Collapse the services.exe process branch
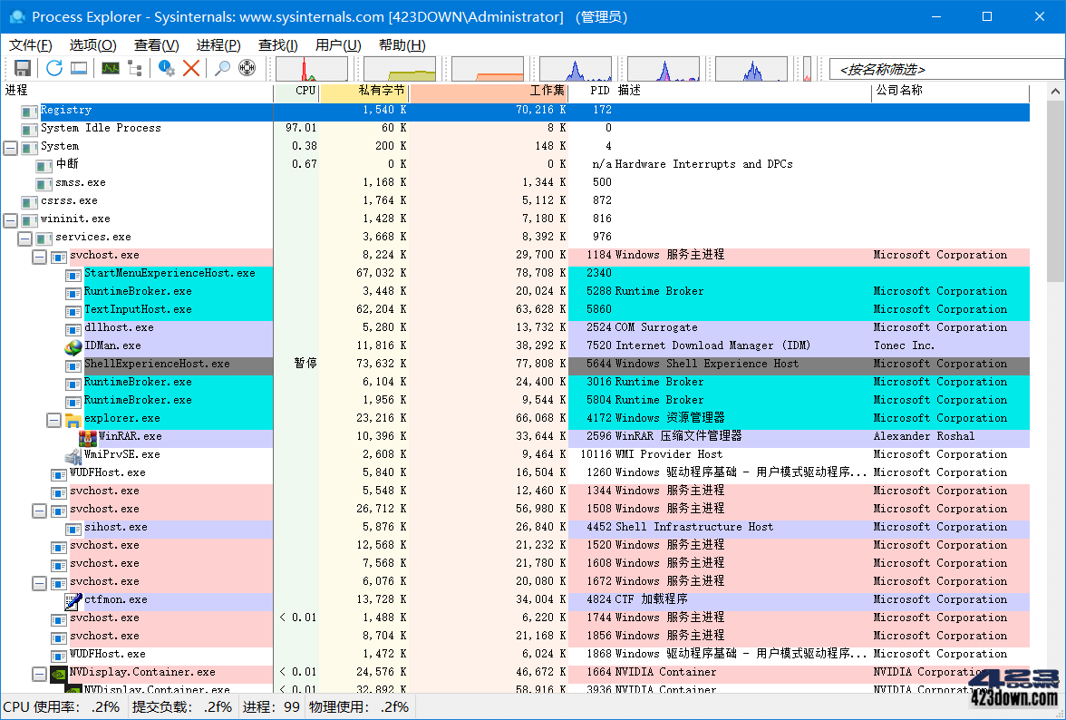Screen dimensions: 1066x720 (x=24, y=237)
